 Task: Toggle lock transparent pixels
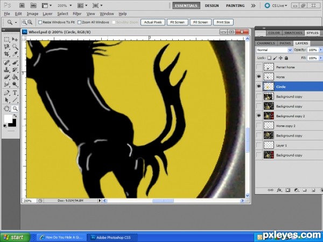269,58
